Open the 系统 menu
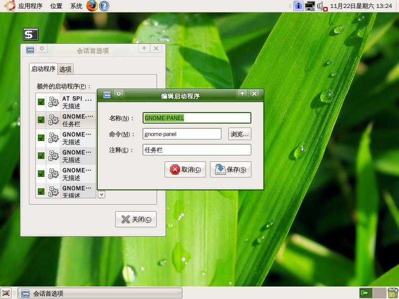 [x=76, y=6]
